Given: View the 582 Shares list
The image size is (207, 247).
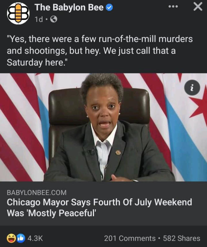Looking at the screenshot, I should 182,238.
